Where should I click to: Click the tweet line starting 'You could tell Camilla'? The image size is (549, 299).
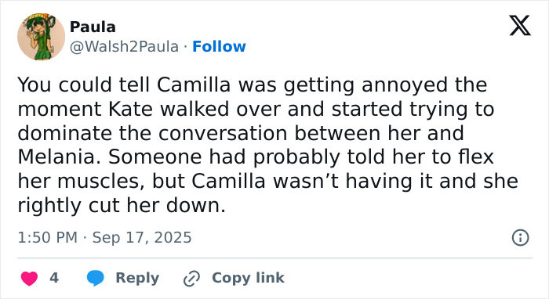tap(253, 85)
